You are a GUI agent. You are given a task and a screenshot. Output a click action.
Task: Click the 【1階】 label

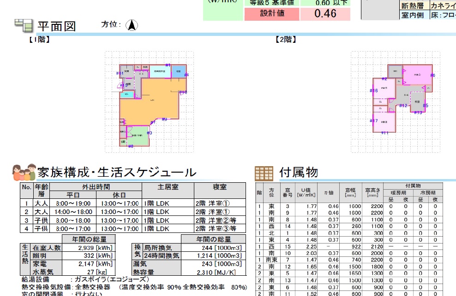[x=39, y=39]
